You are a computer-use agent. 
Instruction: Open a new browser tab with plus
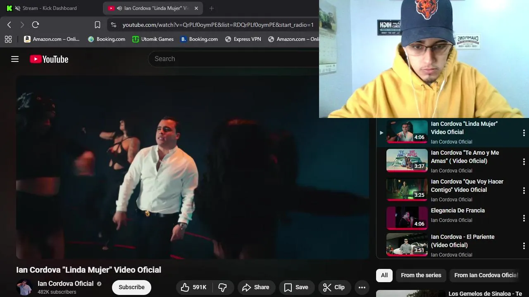[212, 8]
